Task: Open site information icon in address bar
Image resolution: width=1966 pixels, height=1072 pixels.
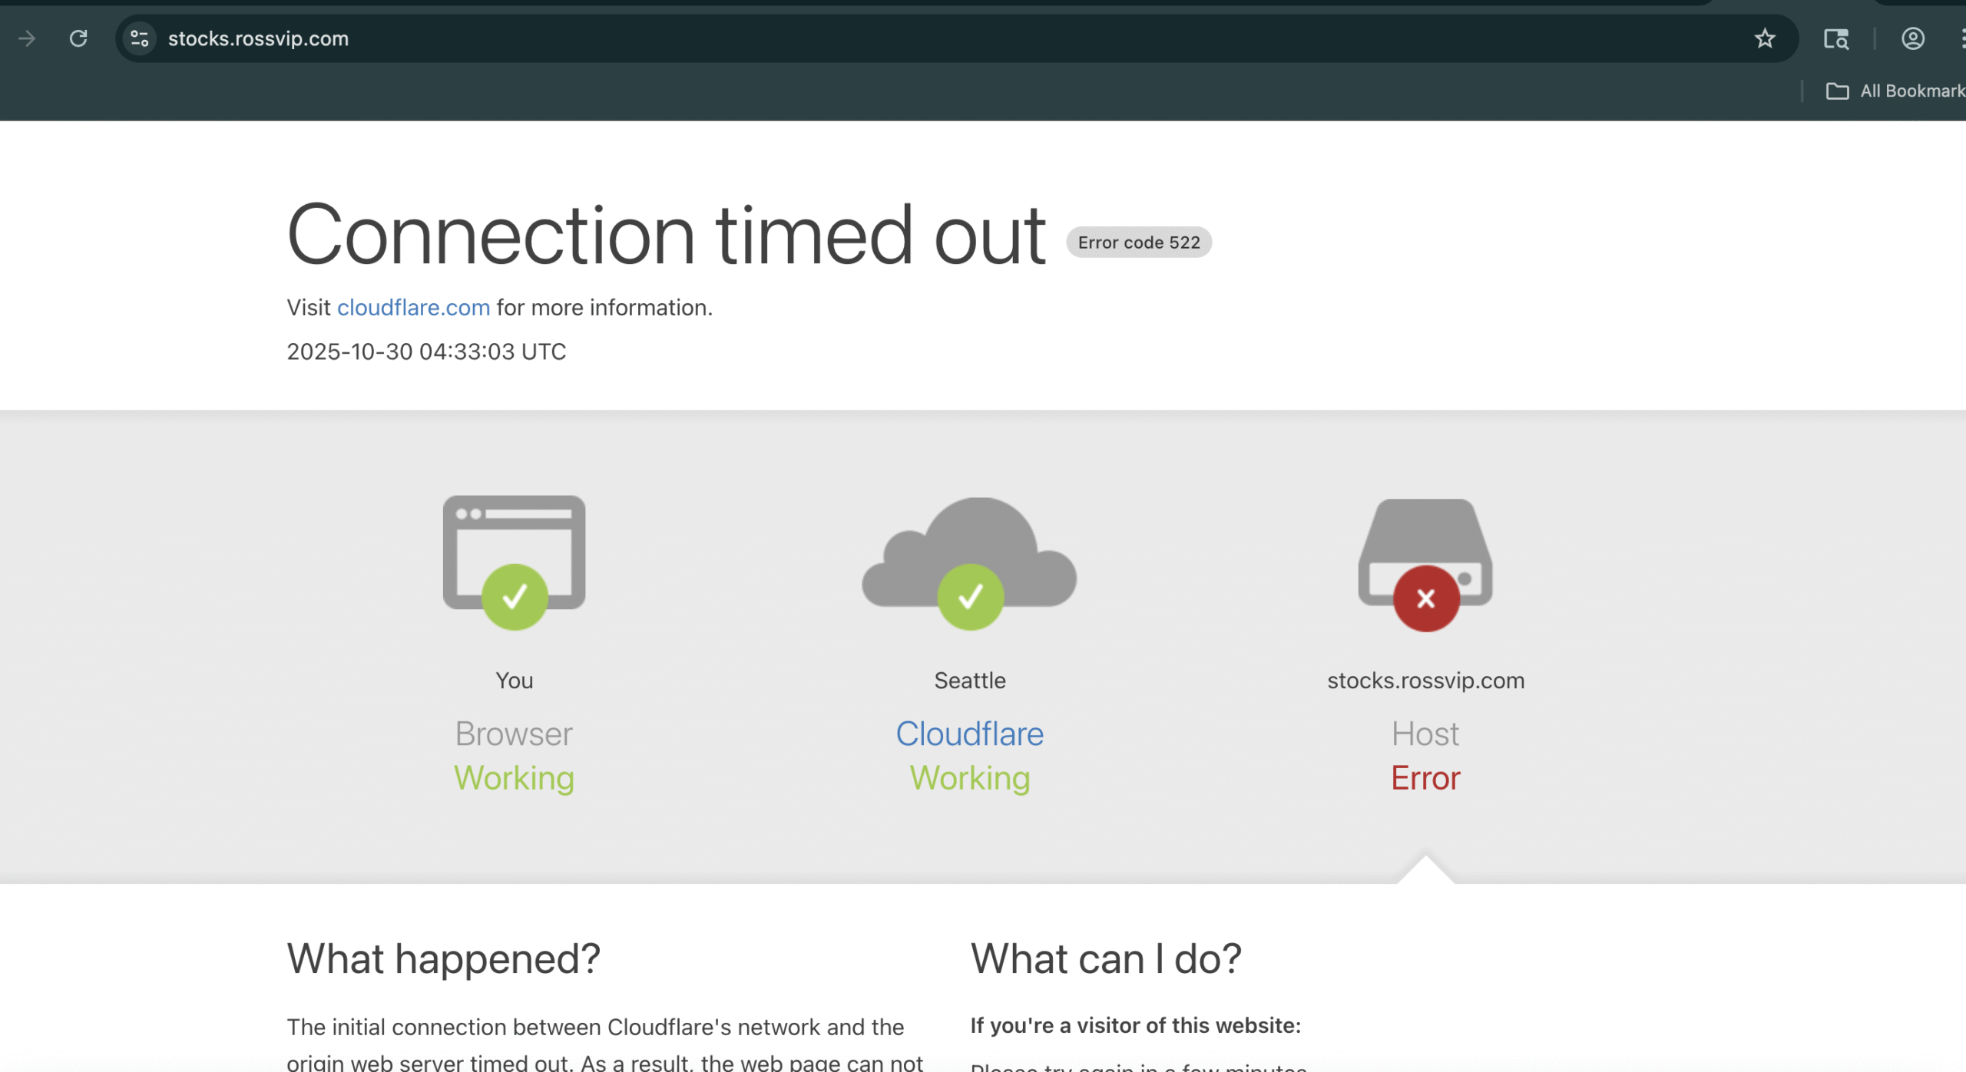Action: tap(139, 38)
